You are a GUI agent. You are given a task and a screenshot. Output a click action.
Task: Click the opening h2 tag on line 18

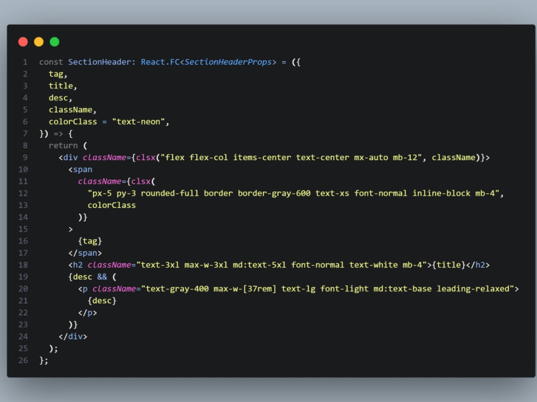click(x=75, y=265)
